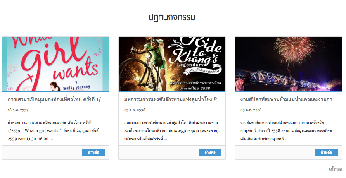The image size is (346, 178).
Task: Open the River Kwai bridge fireworks photo
Action: (x=289, y=64)
